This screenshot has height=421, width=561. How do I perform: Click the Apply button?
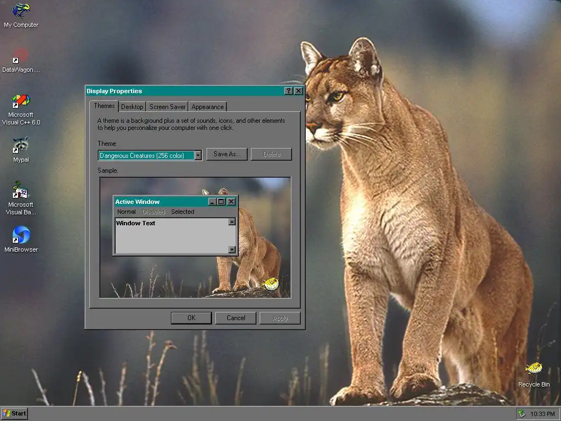280,318
